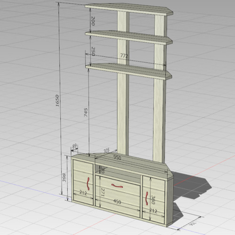Select the topmost shelf panel
This screenshot has height=235, width=235.
tap(129, 9)
